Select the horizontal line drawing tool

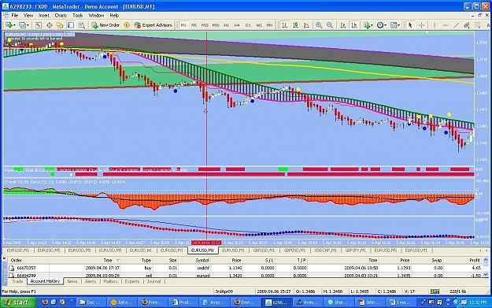(446, 25)
